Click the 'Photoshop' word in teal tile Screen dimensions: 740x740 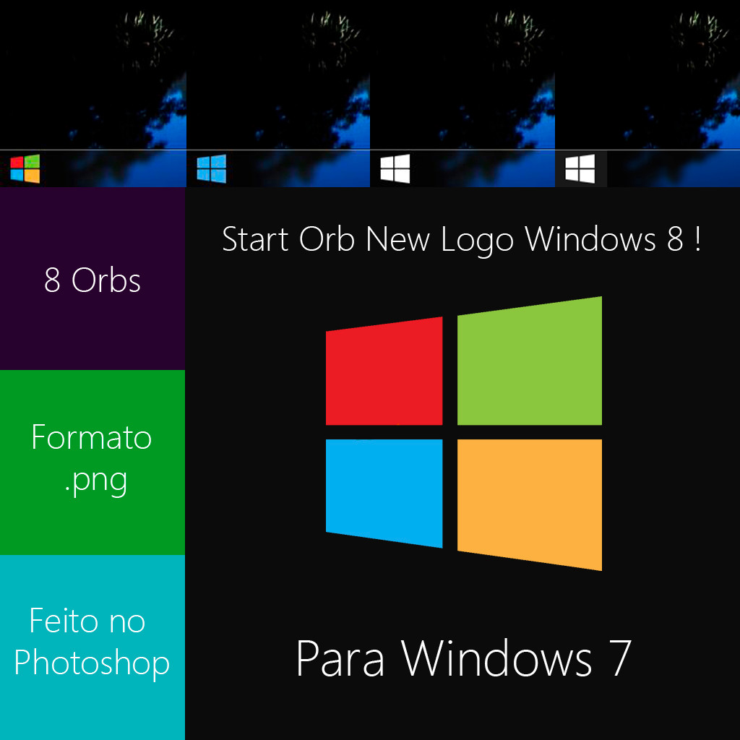click(92, 664)
